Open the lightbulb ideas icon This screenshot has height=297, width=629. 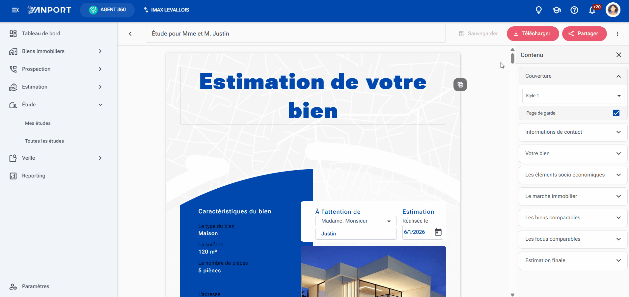pyautogui.click(x=539, y=10)
